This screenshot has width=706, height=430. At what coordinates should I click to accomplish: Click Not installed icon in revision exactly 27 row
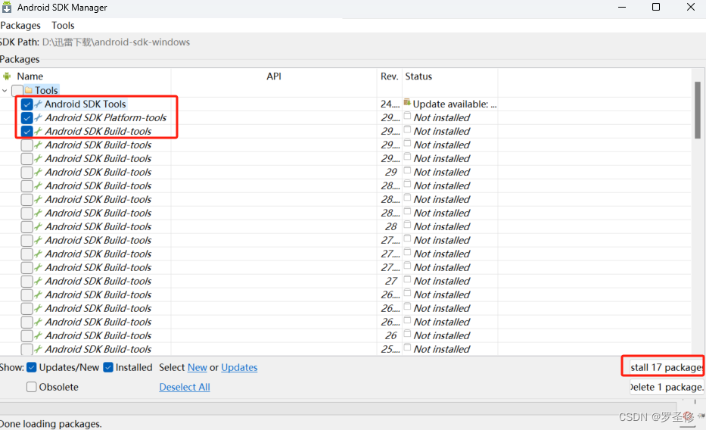click(407, 279)
